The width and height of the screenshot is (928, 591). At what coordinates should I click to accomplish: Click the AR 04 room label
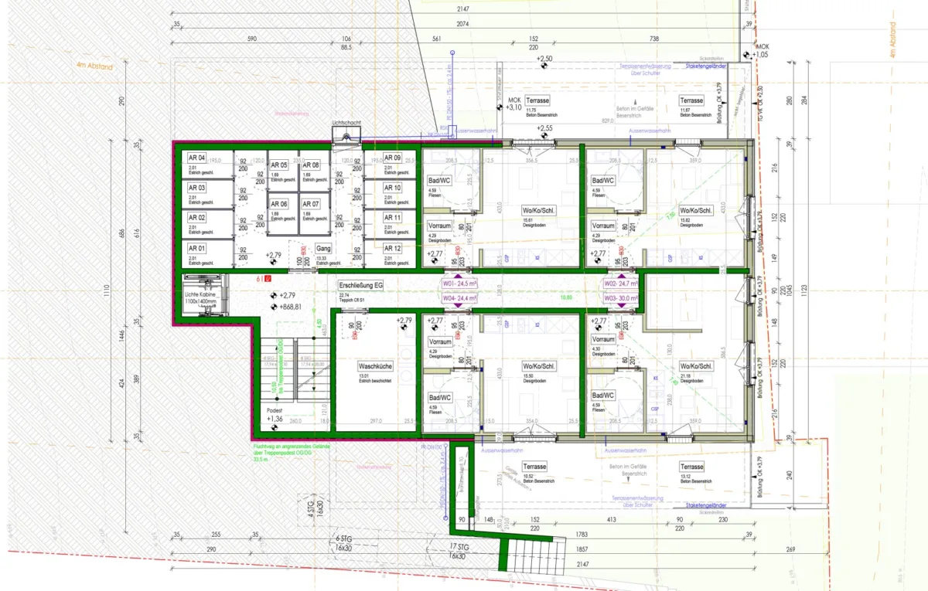tap(196, 158)
